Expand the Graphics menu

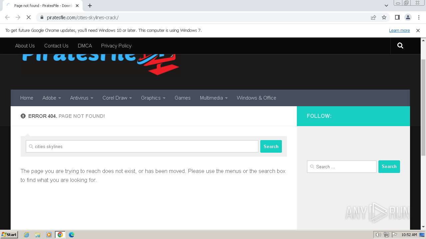tap(153, 98)
